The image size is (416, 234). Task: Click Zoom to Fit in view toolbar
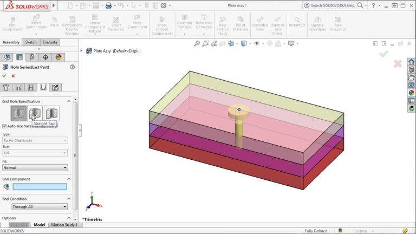pyautogui.click(x=197, y=43)
